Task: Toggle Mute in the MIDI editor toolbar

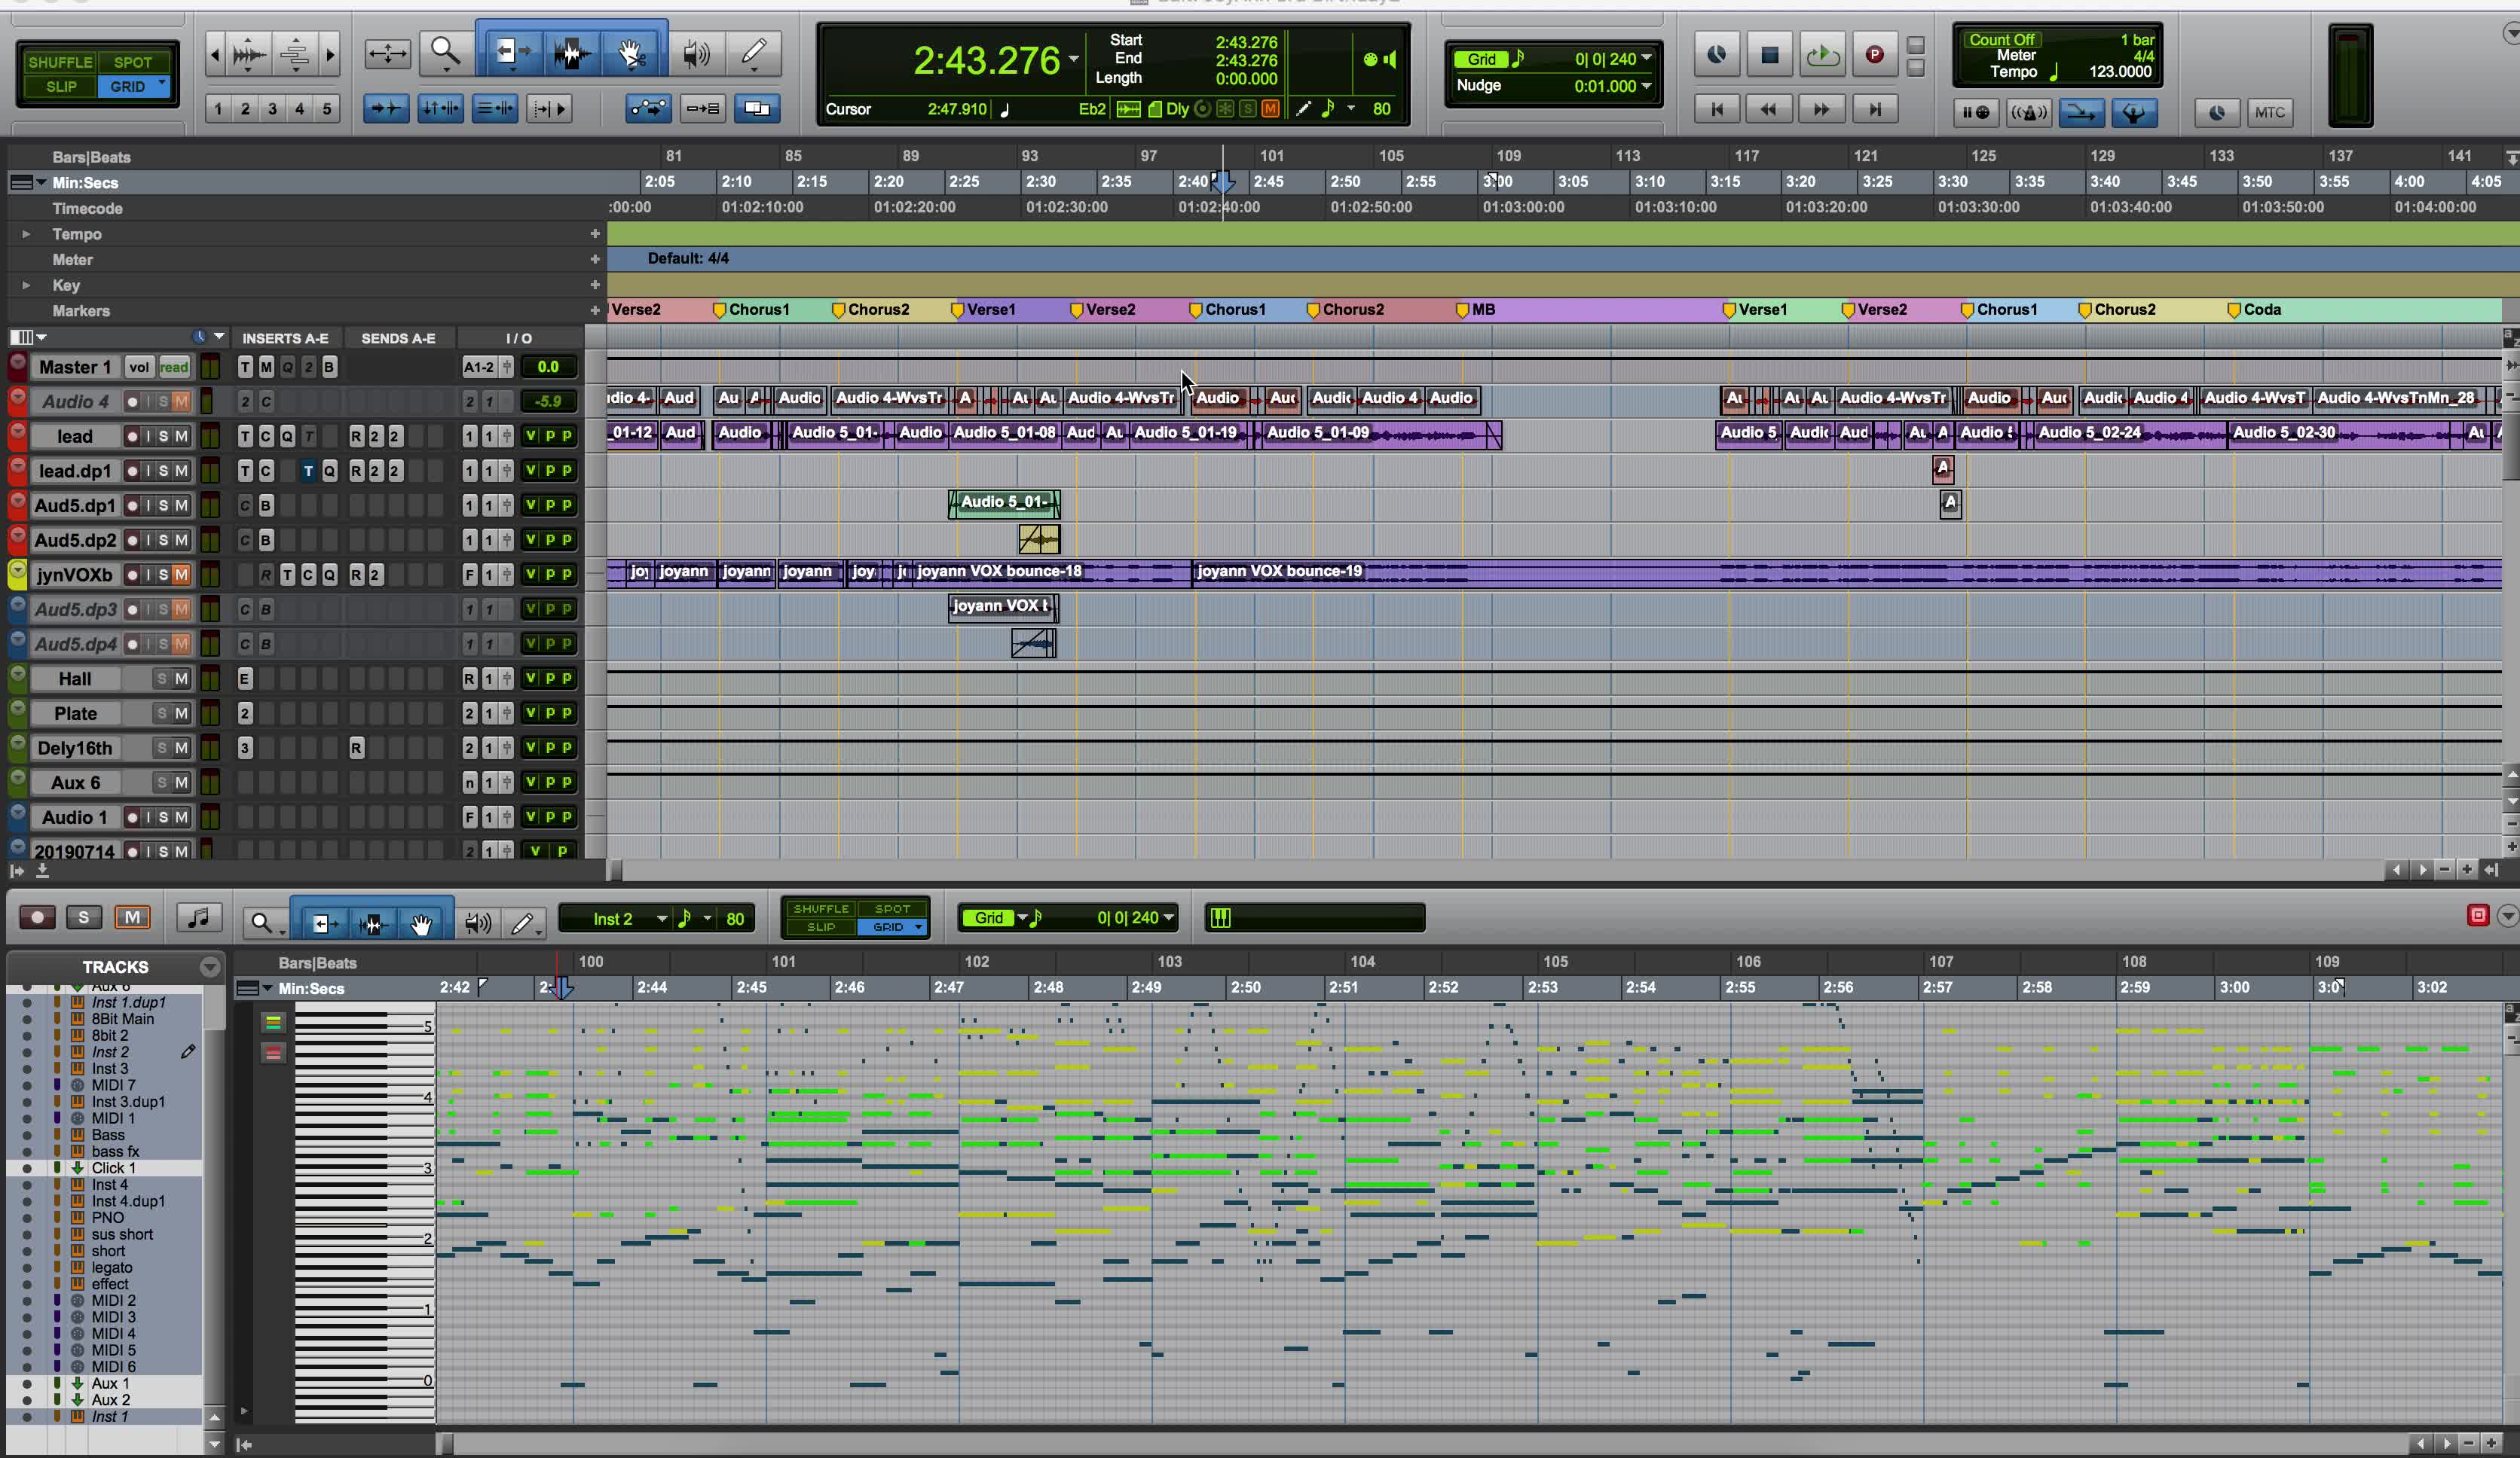Action: tap(132, 917)
